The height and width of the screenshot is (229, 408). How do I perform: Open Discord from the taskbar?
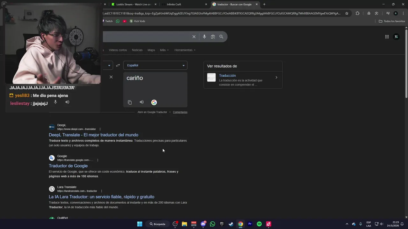point(203,224)
